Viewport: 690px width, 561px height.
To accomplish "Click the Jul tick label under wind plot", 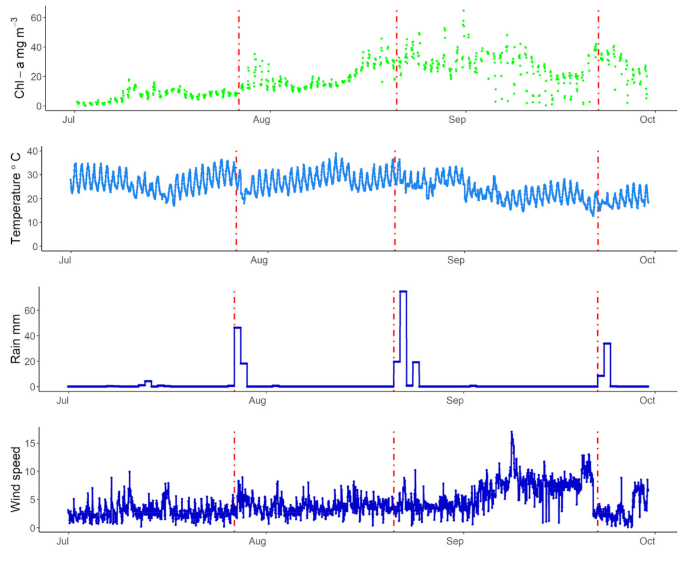I will tap(69, 541).
